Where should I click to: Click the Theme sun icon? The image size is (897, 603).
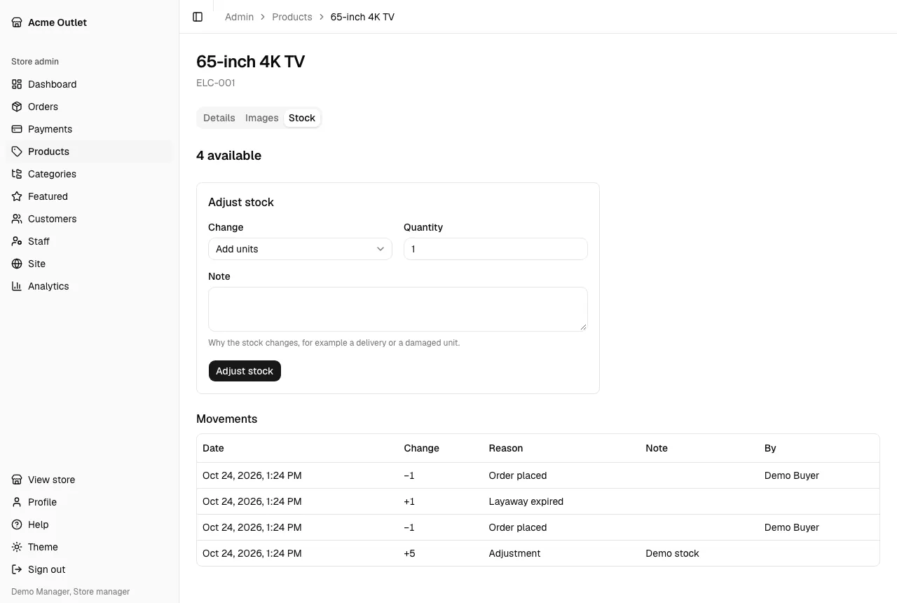pyautogui.click(x=17, y=547)
